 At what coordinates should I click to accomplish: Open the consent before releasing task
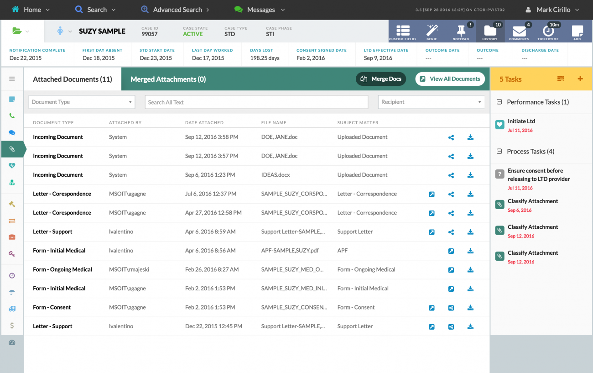539,175
